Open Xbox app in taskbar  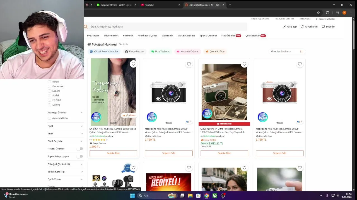click(x=215, y=196)
